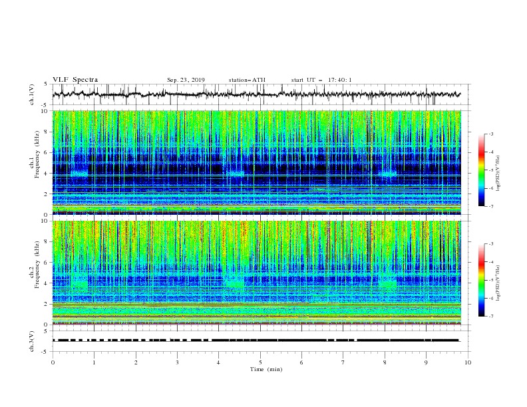This screenshot has height=407, width=527.
Task: Click the "5" tick on ch.1(V) axis
Action: (46, 84)
